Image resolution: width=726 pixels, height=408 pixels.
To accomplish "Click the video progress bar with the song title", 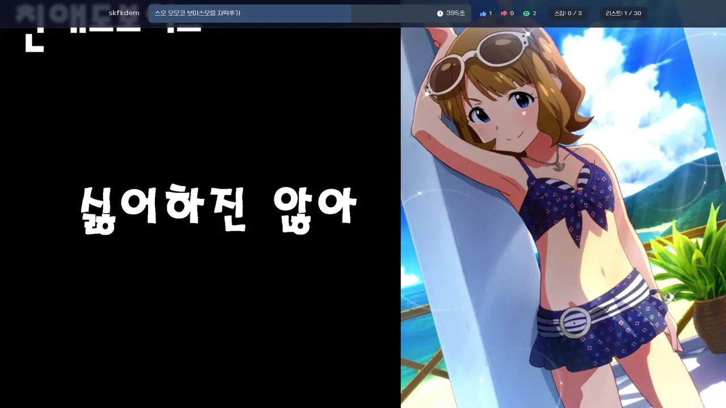I will coord(310,13).
